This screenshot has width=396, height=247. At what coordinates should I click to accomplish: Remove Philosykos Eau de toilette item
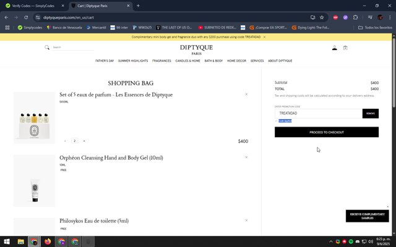[246, 220]
